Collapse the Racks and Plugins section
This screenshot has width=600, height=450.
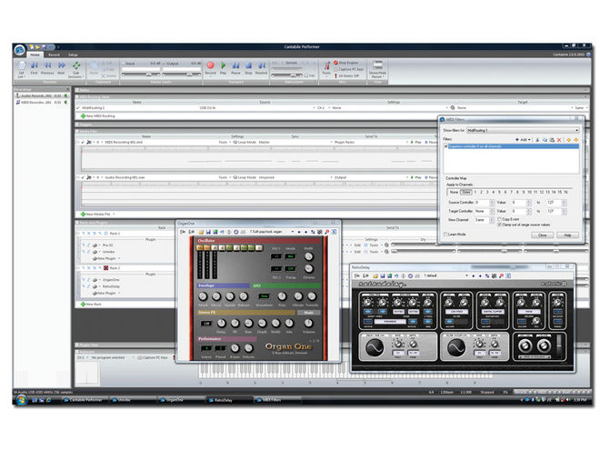click(x=77, y=223)
